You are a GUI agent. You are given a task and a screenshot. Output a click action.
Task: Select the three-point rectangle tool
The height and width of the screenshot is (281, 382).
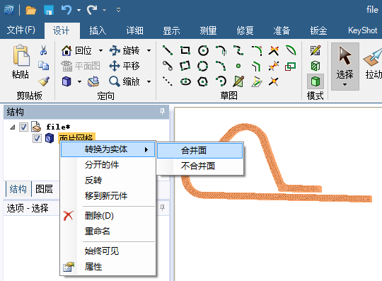point(185,66)
